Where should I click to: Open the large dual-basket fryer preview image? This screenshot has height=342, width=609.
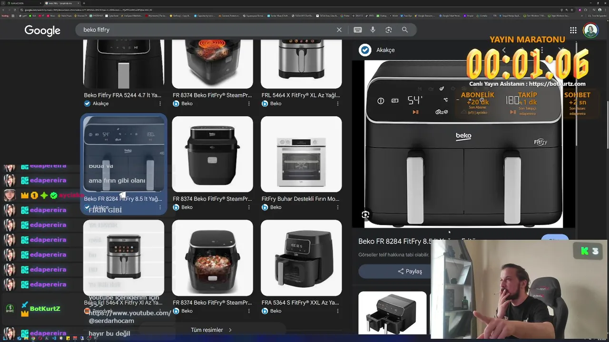(x=463, y=143)
